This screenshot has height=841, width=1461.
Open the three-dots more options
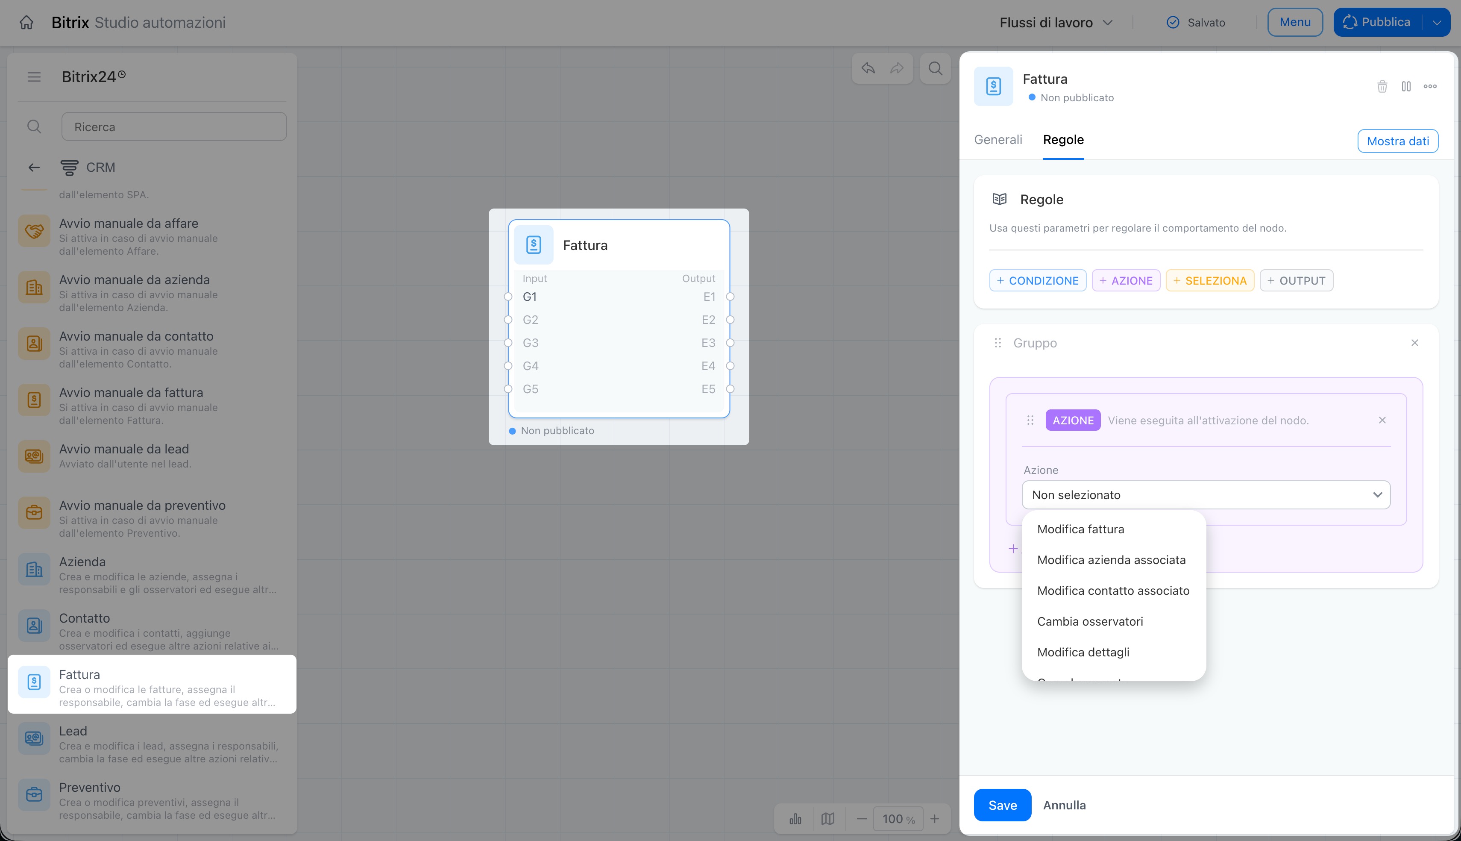[1430, 87]
